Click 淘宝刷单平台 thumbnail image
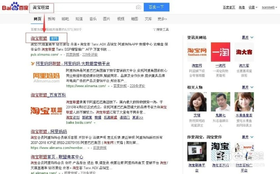The width and height of the screenshot is (280, 174). (197, 151)
